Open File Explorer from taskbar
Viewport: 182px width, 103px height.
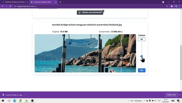27,101
